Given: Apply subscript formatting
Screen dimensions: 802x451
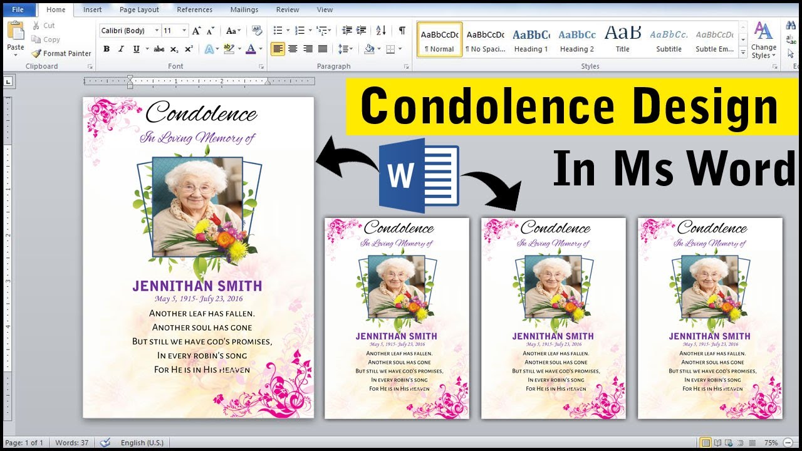Looking at the screenshot, I should coord(174,49).
